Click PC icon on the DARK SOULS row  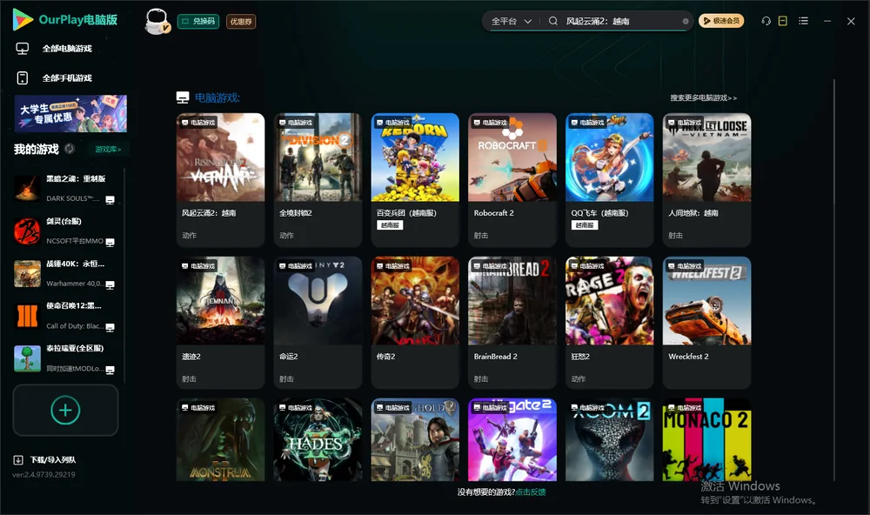click(x=110, y=200)
